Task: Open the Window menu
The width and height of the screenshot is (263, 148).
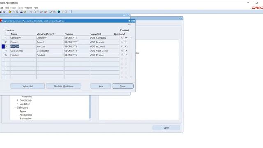Action: [28, 8]
